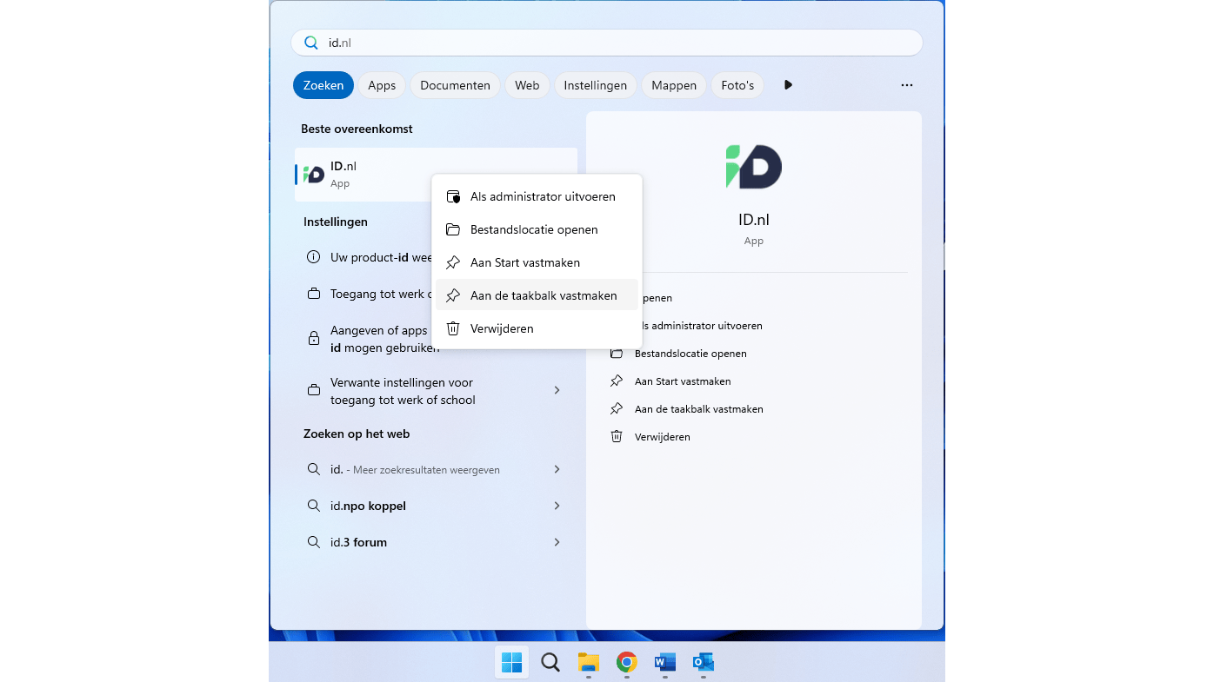Screen dimensions: 1214x682
Task: Choose Als administrator uitvoeren in the context menu
Action: pos(537,196)
